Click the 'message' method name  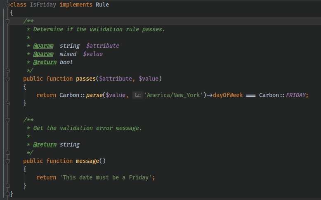click(87, 161)
